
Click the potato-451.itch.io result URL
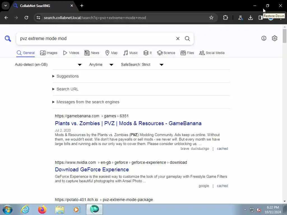[x=104, y=200]
